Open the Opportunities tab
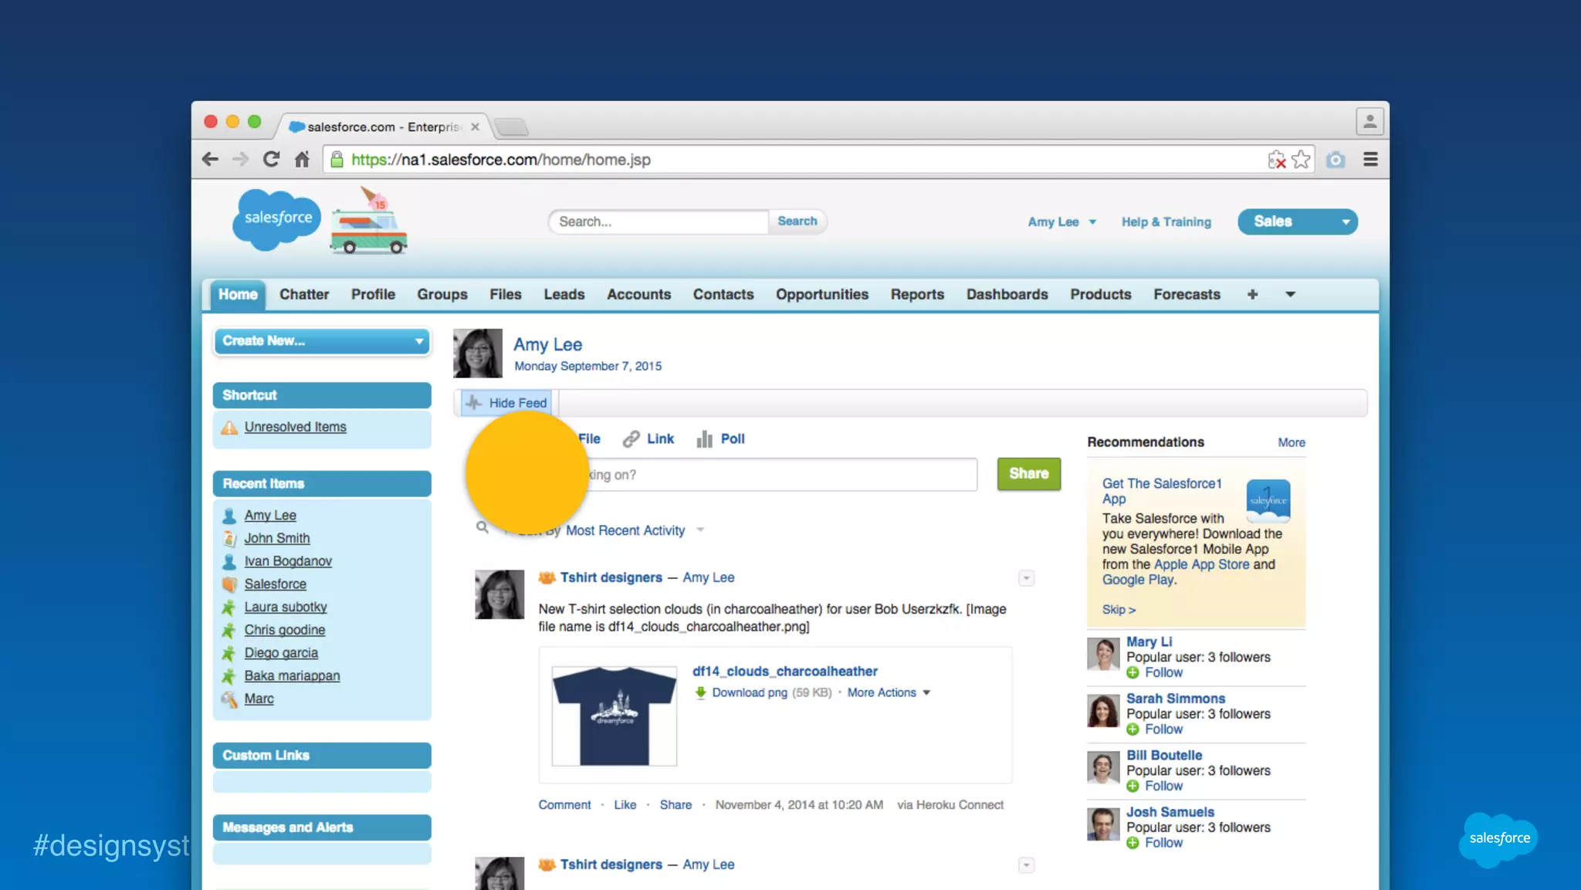Screen dimensions: 1581x890 pyautogui.click(x=821, y=295)
